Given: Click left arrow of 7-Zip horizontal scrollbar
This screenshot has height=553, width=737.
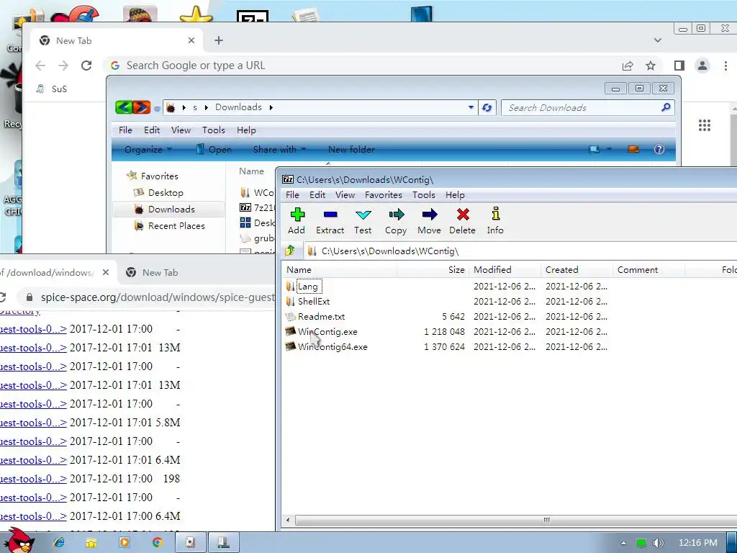Looking at the screenshot, I should point(288,520).
